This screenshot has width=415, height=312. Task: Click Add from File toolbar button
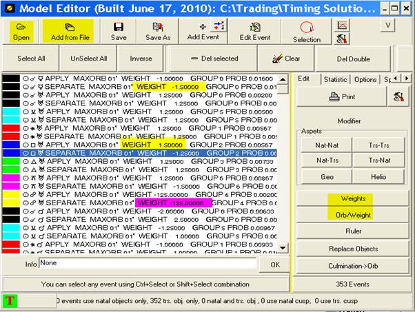point(70,32)
